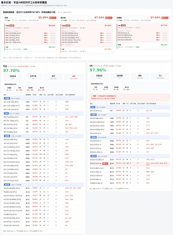Select the red 44 stat tile
The image size is (173, 235).
coord(74,77)
